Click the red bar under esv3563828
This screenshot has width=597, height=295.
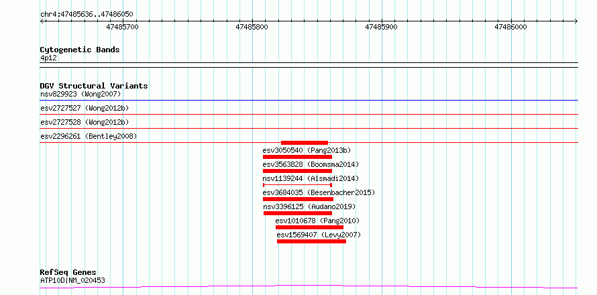297,171
